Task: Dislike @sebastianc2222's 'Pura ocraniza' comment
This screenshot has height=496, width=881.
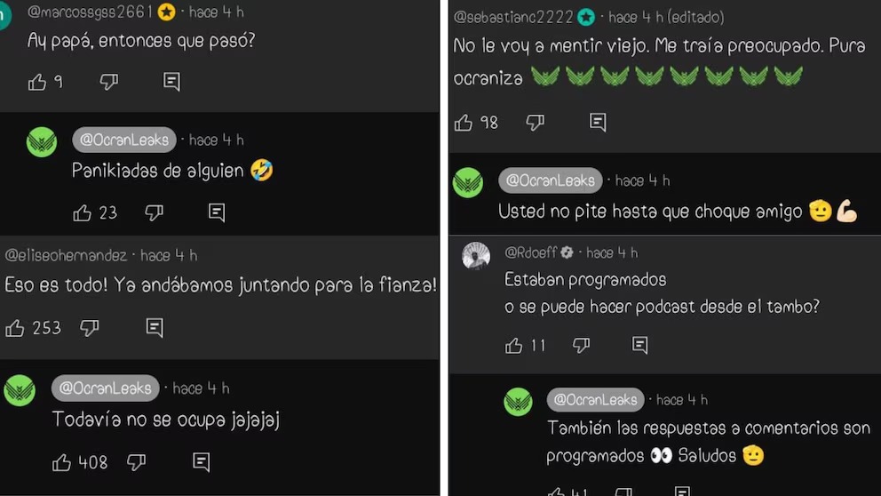Action: click(535, 123)
